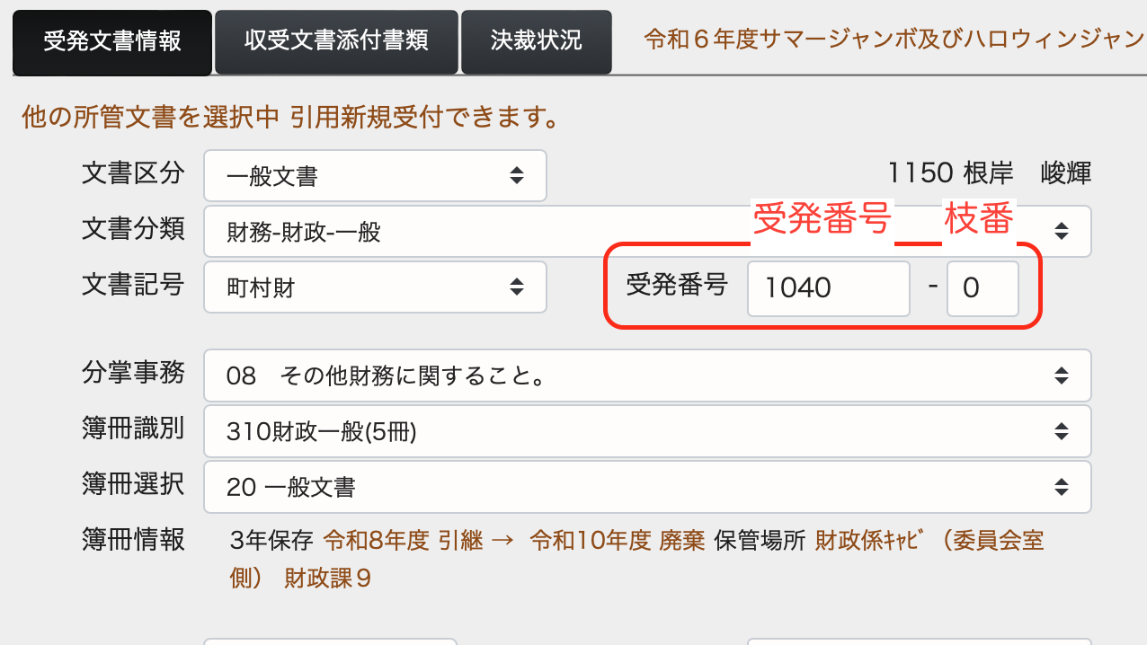Screen dimensions: 1147x645
Task: Click the 簿冊情報 label
Action: pos(133,539)
